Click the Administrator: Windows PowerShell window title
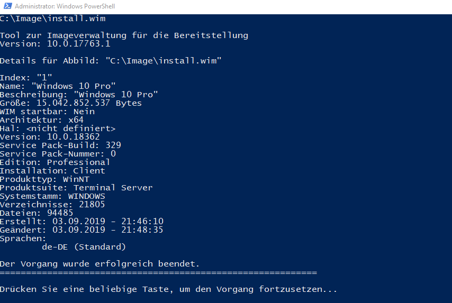The height and width of the screenshot is (303, 452). (x=65, y=6)
